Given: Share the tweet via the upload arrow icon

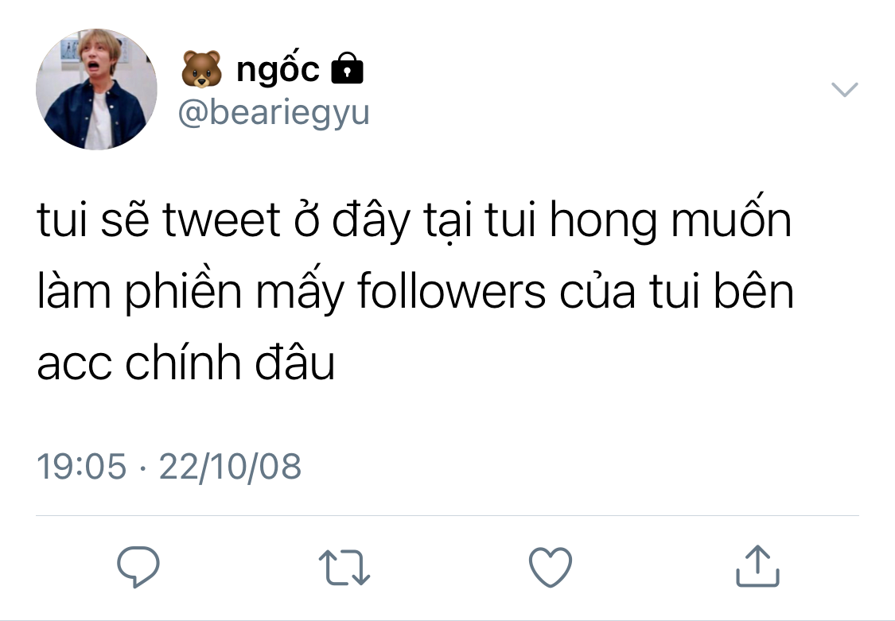Looking at the screenshot, I should tap(757, 565).
